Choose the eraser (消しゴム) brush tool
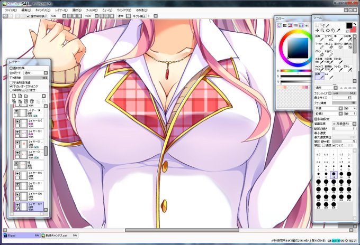 329,46
